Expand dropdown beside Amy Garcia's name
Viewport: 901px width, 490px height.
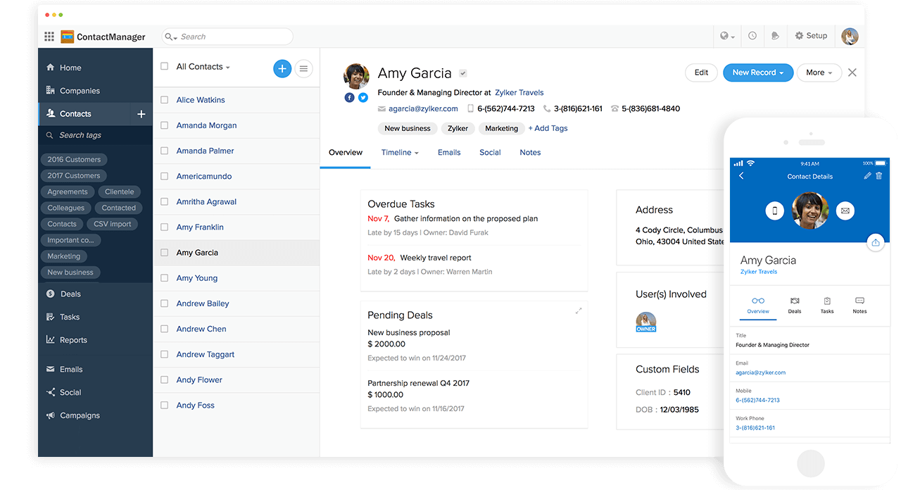point(463,73)
